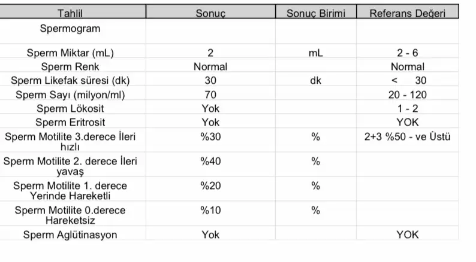The width and height of the screenshot is (476, 262).
Task: Select the Referans Değeri column header
Action: [407, 14]
